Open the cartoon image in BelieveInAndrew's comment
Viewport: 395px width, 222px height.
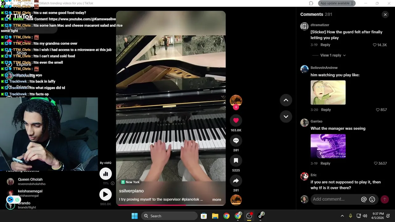(x=328, y=92)
